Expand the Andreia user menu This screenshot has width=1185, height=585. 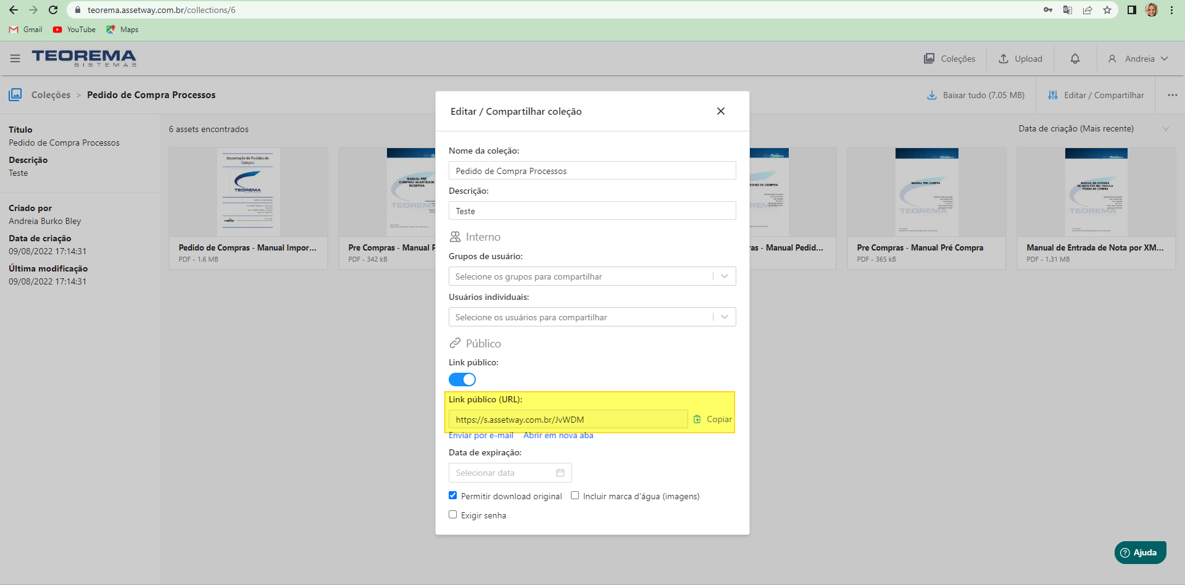(1138, 59)
